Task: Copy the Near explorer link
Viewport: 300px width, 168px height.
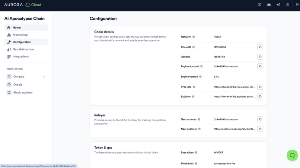Action: 260,129
